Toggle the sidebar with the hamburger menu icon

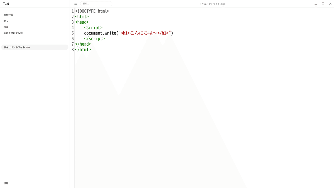pos(76,4)
